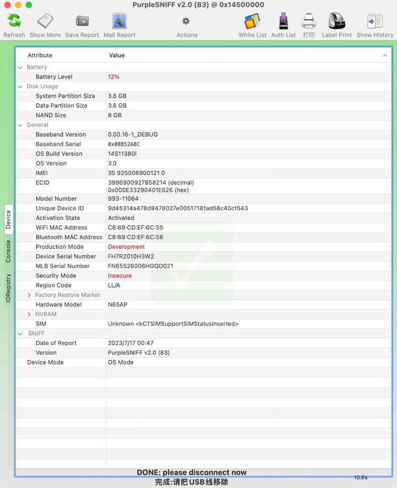
Task: Select Device Mode OS Mode row
Action: 203,363
